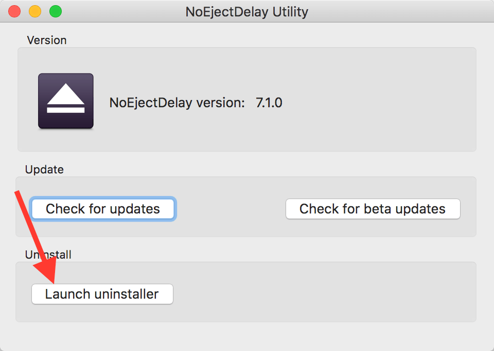Click the green zoom window button

pyautogui.click(x=55, y=11)
